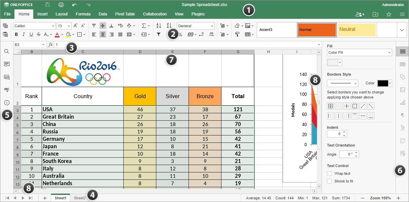This screenshot has height=202, width=409.
Task: Enable the Wrap text checkbox
Action: [x=329, y=173]
